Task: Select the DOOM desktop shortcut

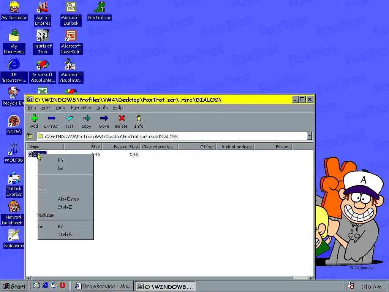Action: [14, 125]
